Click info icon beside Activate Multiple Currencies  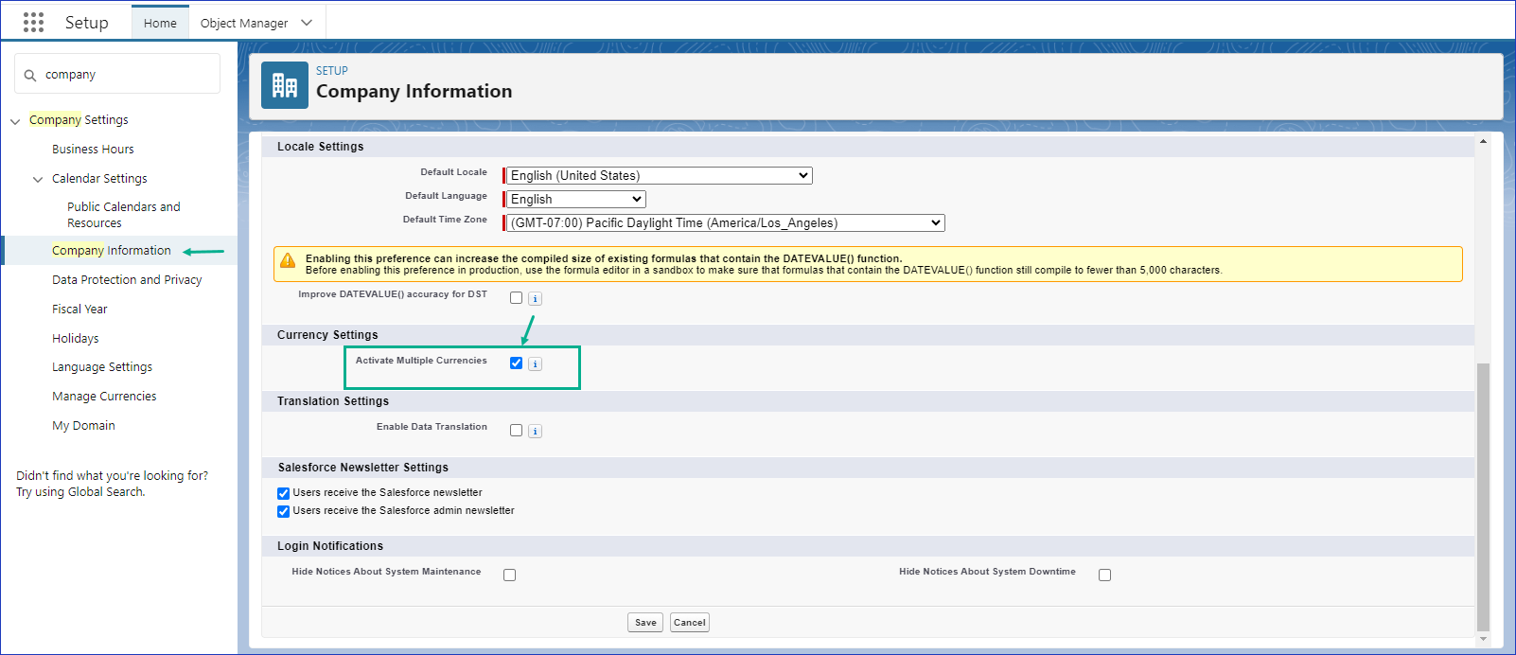pos(535,364)
